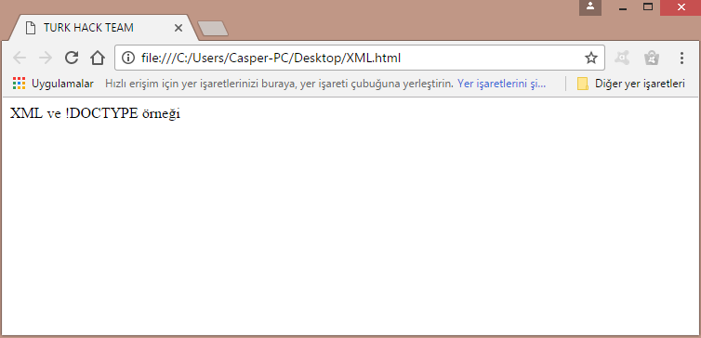Reload the page with the refresh icon
Viewport: 701px width, 338px height.
point(72,58)
